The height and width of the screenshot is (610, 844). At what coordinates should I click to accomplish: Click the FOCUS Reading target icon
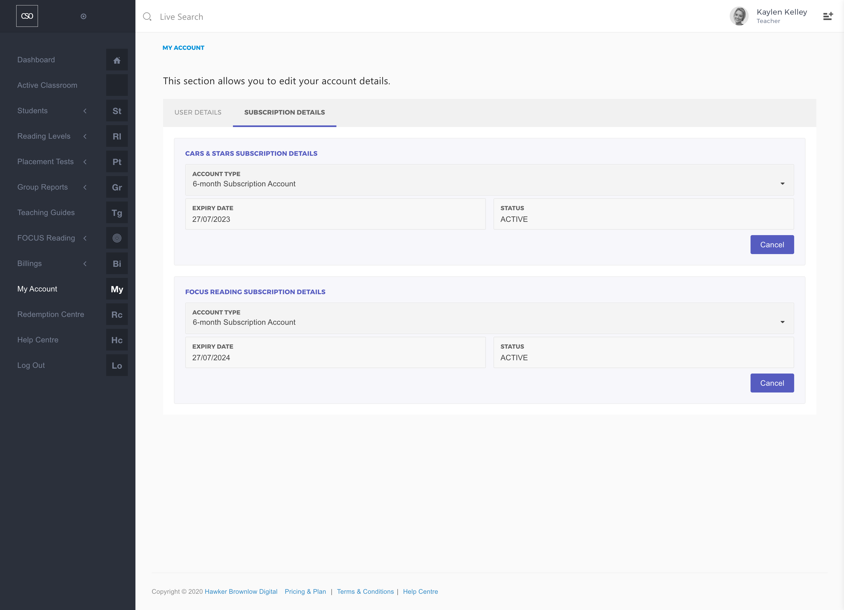click(x=117, y=238)
